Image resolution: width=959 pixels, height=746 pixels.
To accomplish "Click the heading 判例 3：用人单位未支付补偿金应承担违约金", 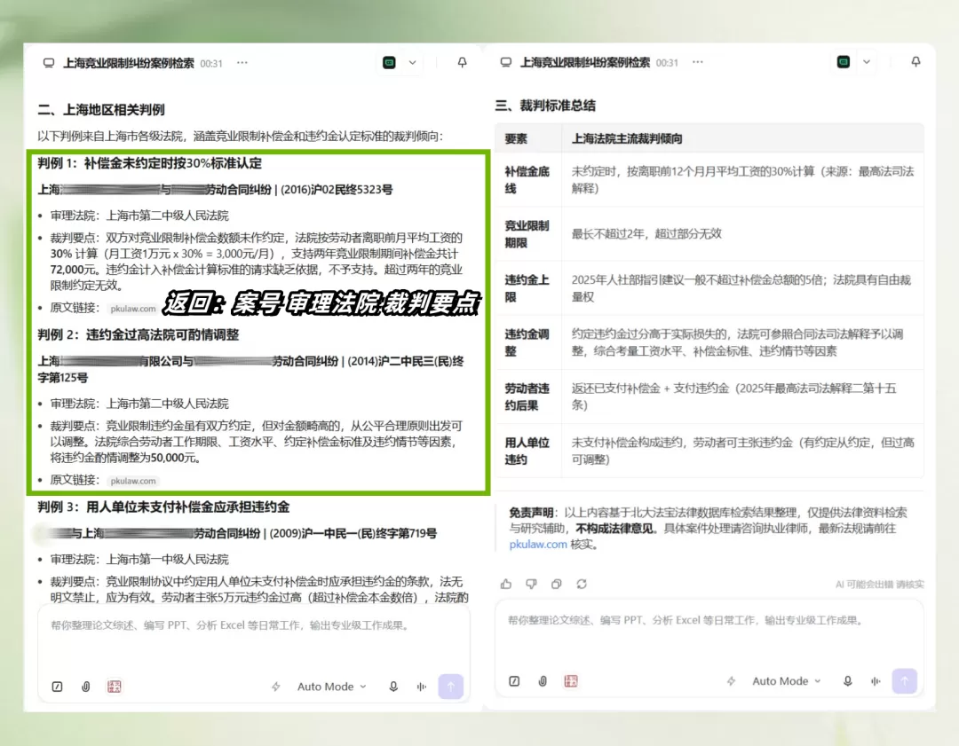I will [163, 507].
